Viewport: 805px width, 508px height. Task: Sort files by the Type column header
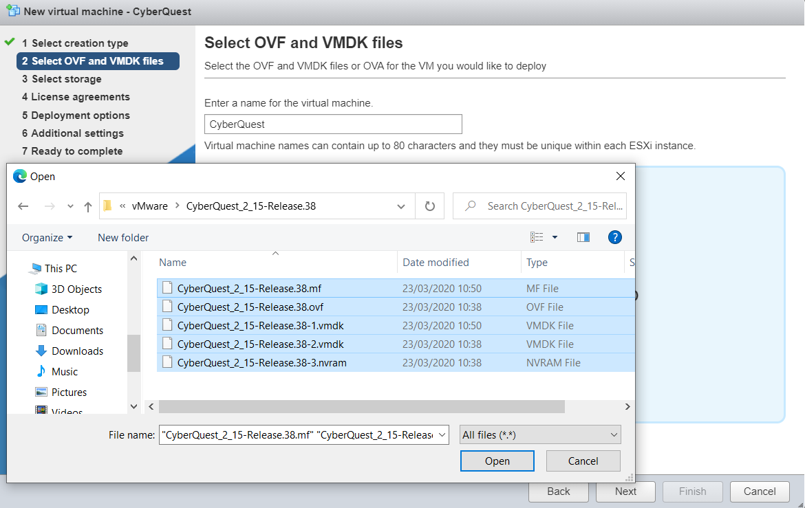pos(537,262)
